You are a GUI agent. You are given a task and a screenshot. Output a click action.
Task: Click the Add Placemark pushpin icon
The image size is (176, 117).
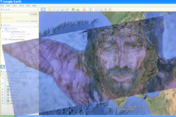tap(50, 9)
